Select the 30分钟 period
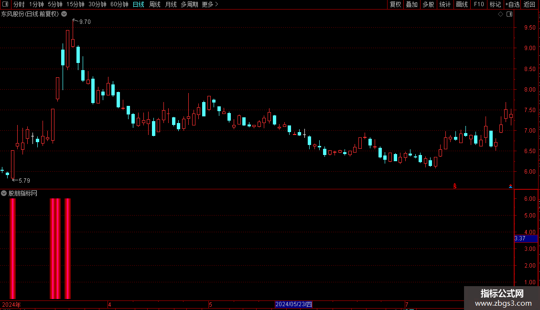540x310 pixels. 97,4
